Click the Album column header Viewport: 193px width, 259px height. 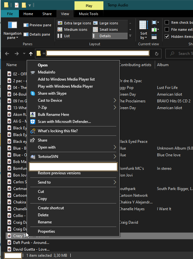click(x=163, y=65)
